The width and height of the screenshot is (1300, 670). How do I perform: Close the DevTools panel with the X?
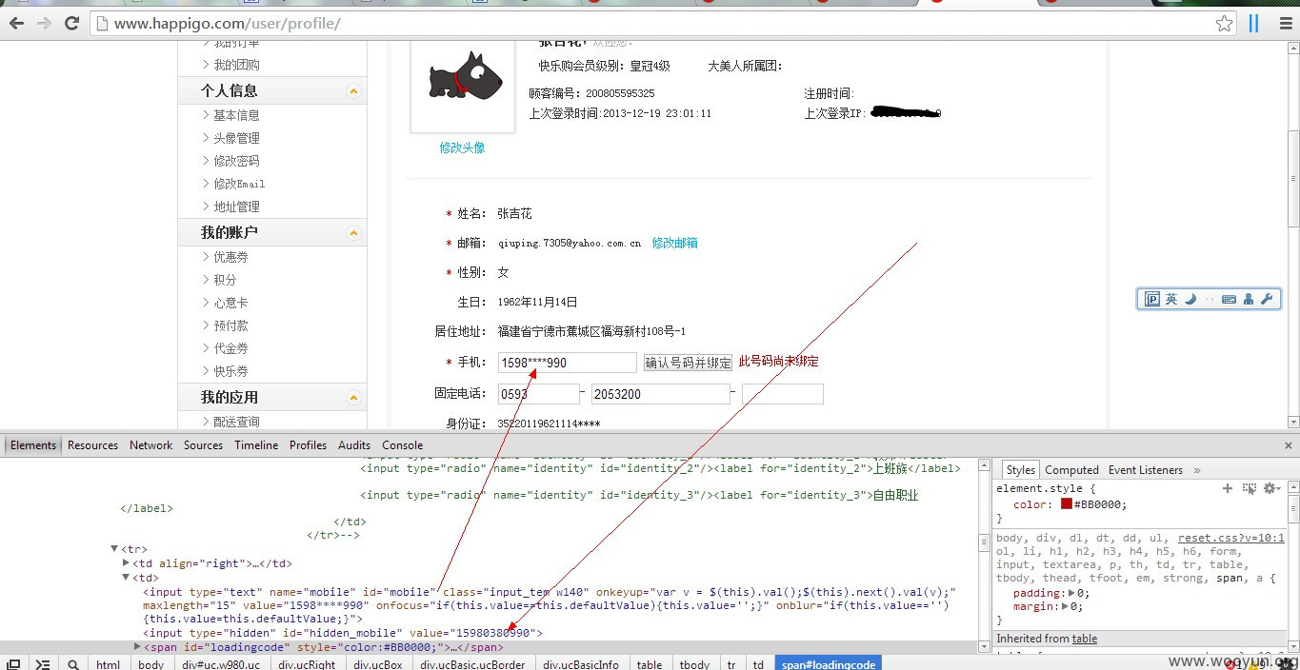(x=1289, y=444)
